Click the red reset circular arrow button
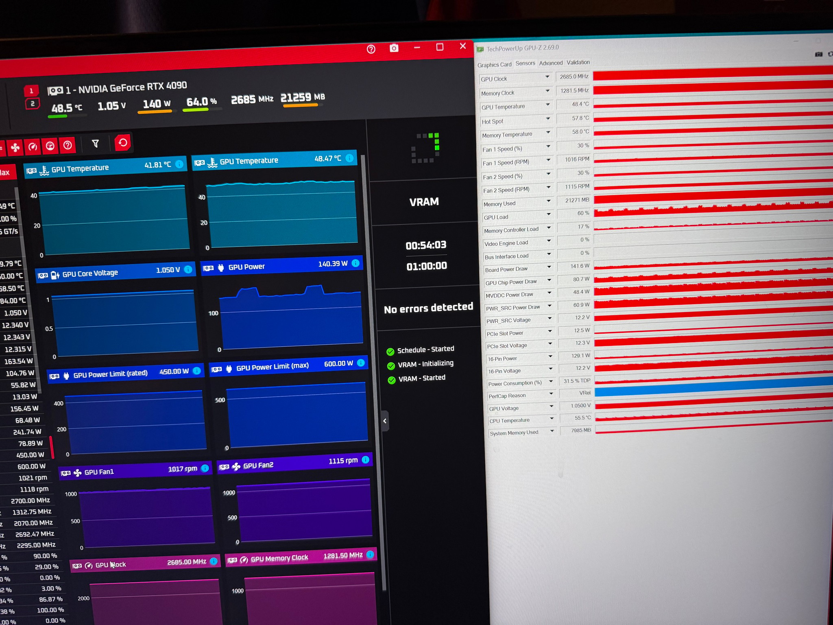Viewport: 833px width, 625px height. [122, 142]
